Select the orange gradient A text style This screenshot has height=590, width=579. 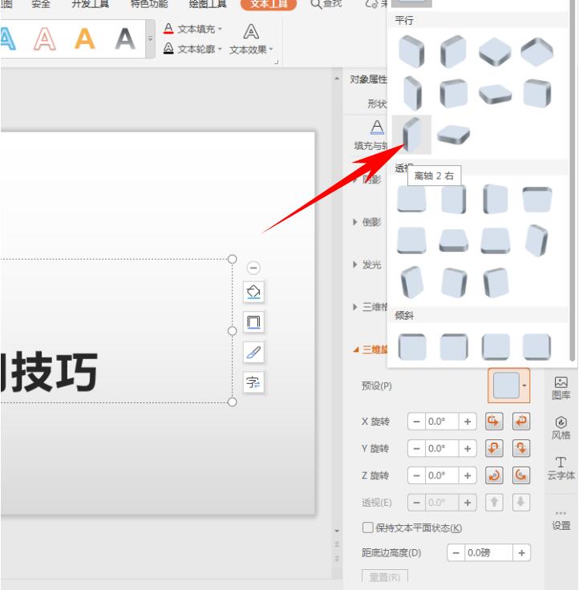coord(85,38)
